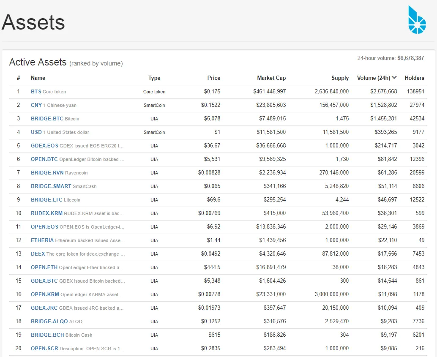Select OPEN.BTC holders count 12396
The image size is (437, 357).
[x=417, y=159]
